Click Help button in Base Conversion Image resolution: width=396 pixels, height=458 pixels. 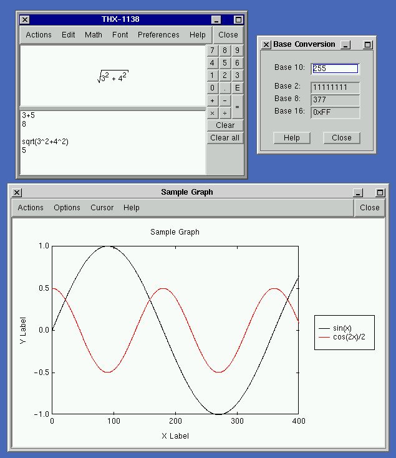292,138
